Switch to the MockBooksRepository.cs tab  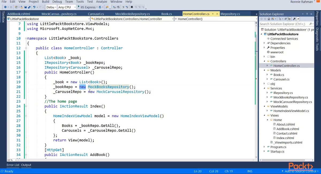pos(132,14)
